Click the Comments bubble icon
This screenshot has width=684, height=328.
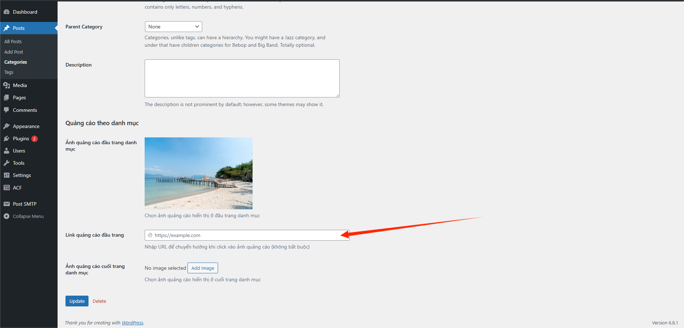(6, 110)
